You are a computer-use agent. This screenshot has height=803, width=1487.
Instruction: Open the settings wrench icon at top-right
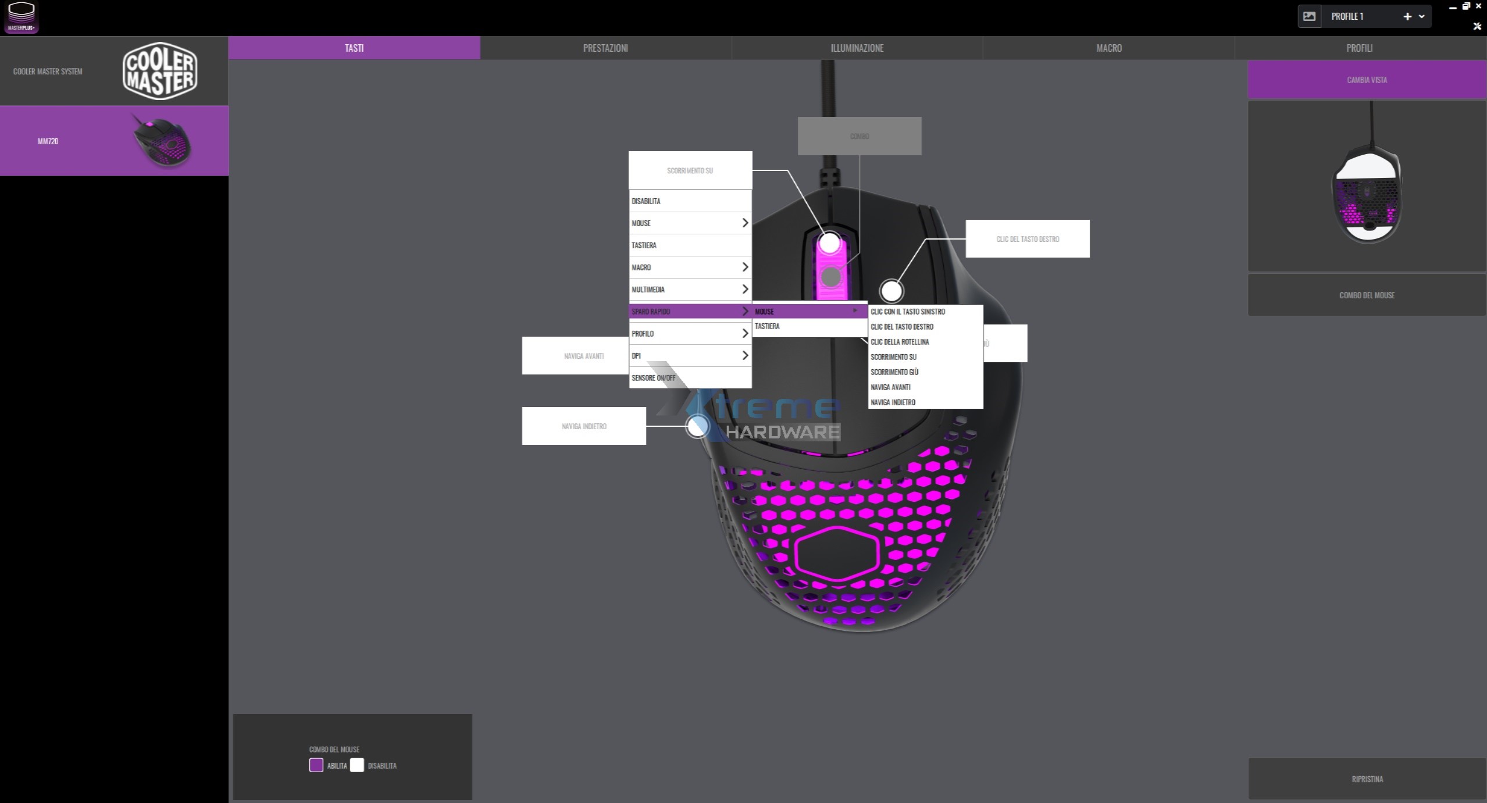pos(1477,26)
